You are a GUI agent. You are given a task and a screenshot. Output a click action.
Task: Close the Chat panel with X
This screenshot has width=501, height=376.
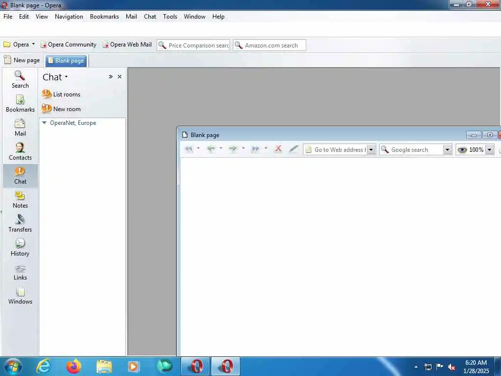click(119, 77)
